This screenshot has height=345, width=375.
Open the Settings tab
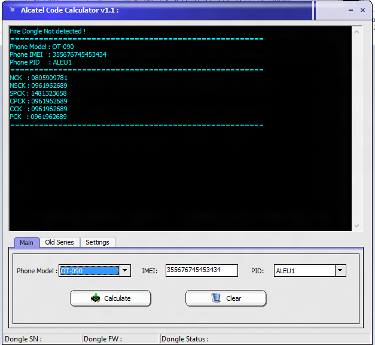[x=97, y=242]
